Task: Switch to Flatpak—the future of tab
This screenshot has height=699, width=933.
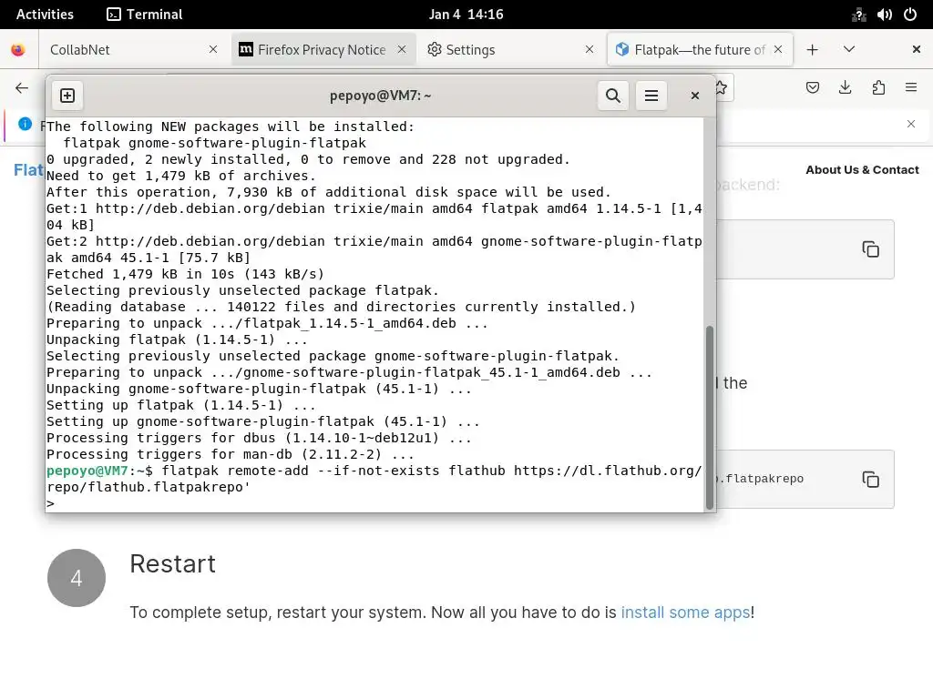Action: 700,49
